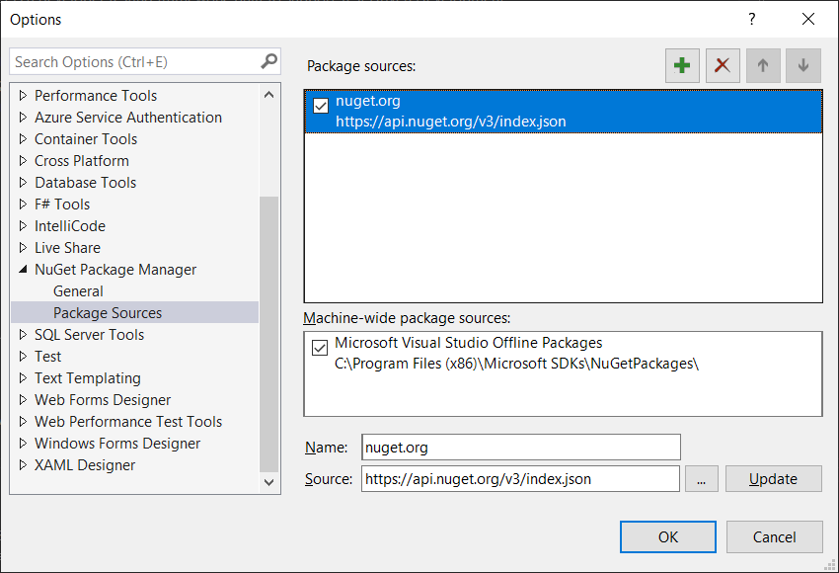The image size is (839, 573).
Task: Expand the Container Tools node
Action: click(23, 138)
